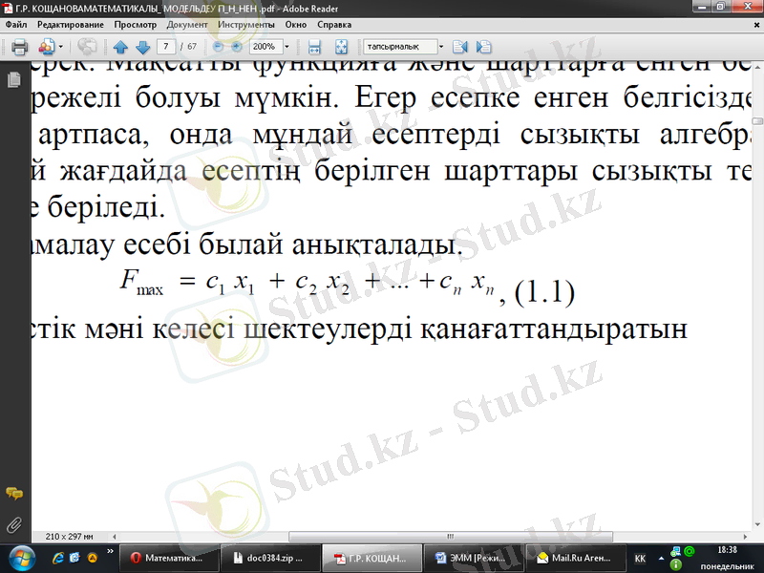Go to next page with down arrow
764x573 pixels.
(142, 47)
